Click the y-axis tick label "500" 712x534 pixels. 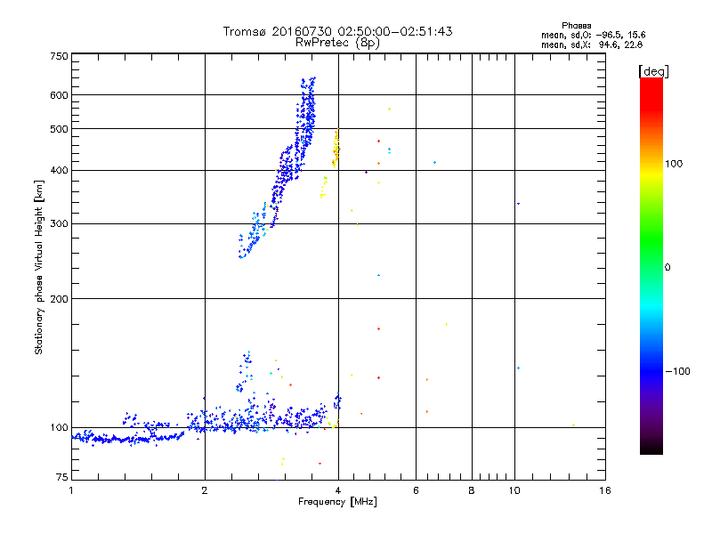59,129
